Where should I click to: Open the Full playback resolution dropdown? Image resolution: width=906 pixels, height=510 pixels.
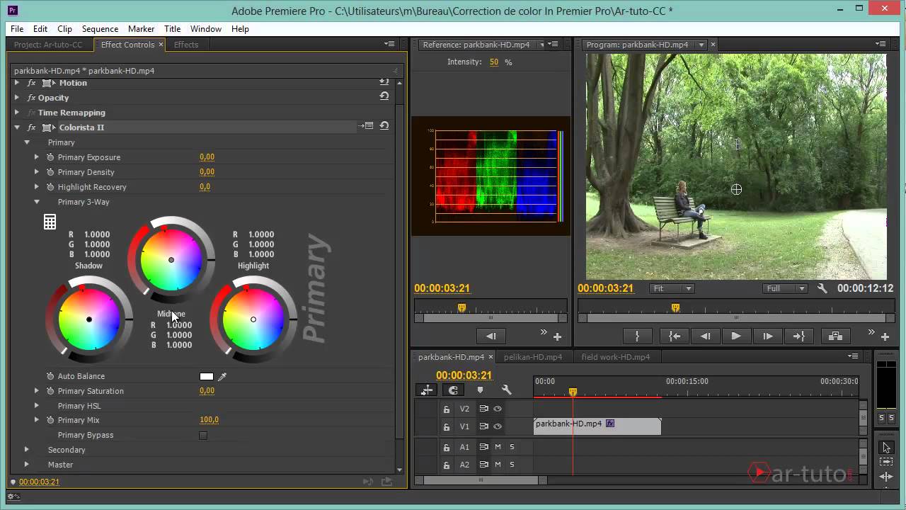click(785, 288)
